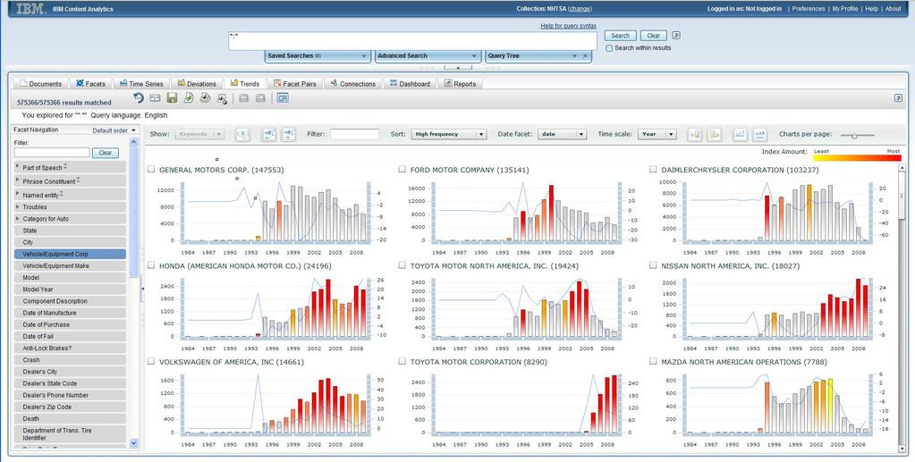Click the collection change link
This screenshot has width=915, height=462.
[x=580, y=9]
